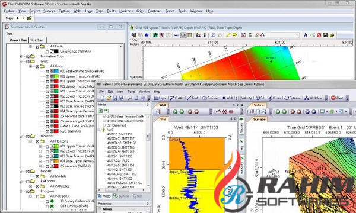Click the Curve tool in the VelPAK toolbar
Viewport: 356px width, 213px height.
click(275, 98)
